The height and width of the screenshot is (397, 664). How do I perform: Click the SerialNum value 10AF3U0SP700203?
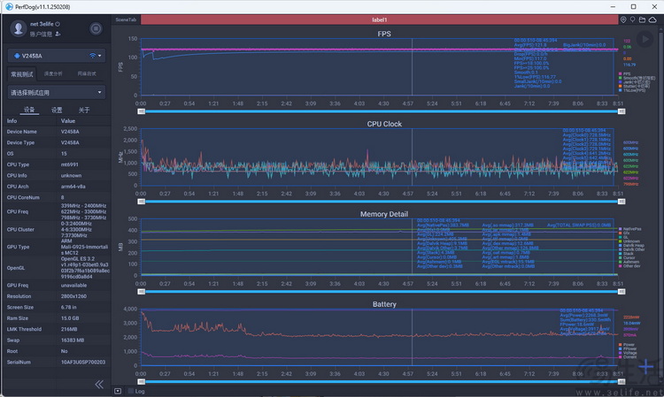pos(83,363)
